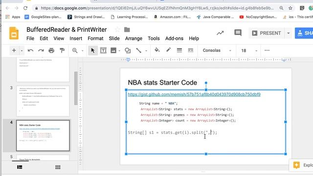313x176 pixels.
Task: Click the fill color paint bucket
Action: tap(157, 50)
